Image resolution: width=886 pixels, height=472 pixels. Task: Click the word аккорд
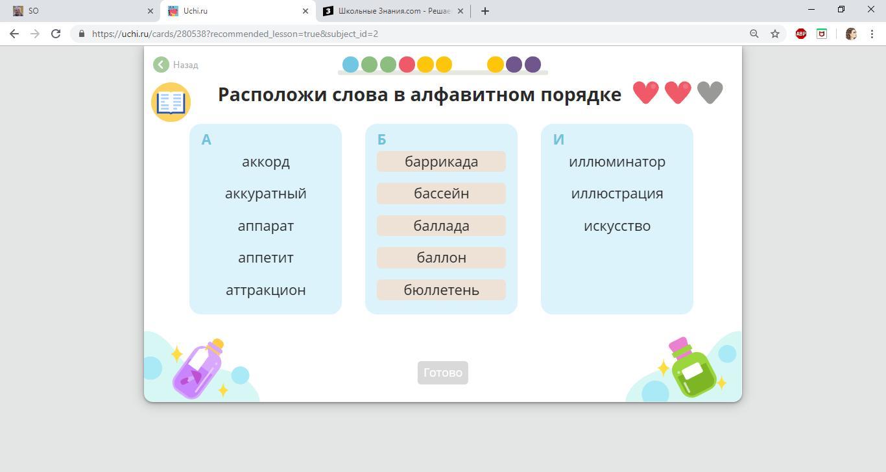point(266,161)
